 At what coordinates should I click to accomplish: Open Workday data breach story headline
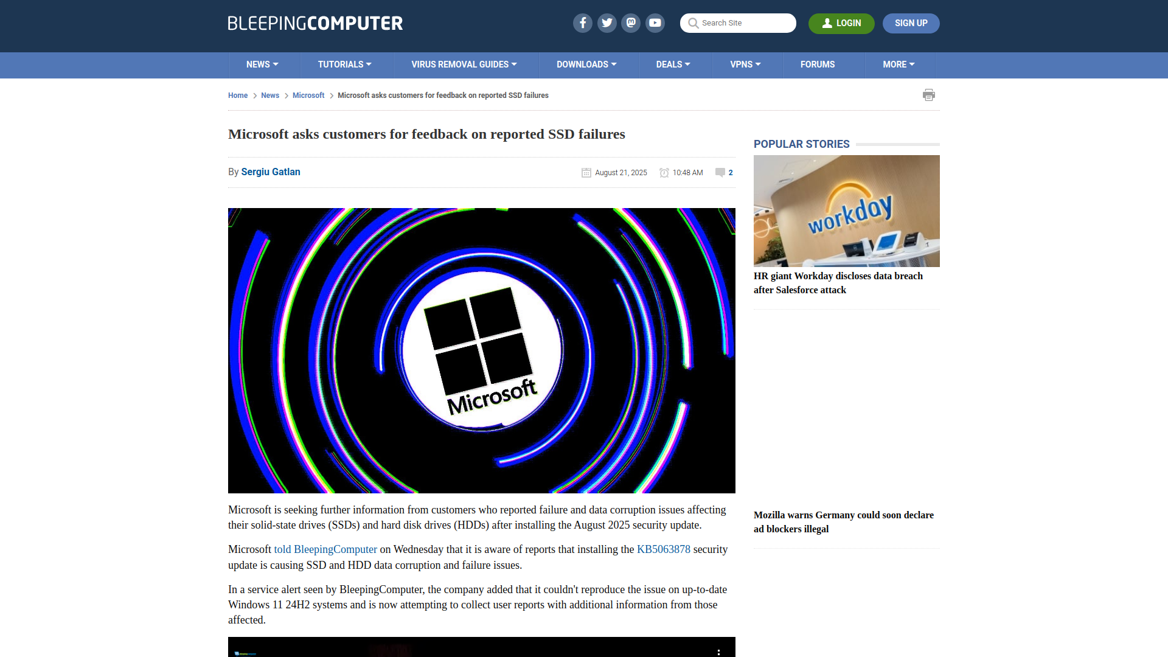[838, 283]
